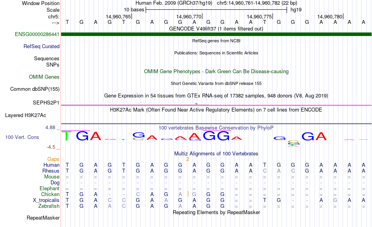
Task: Select the Layered H3K27Ac track label
Action: click(25, 115)
